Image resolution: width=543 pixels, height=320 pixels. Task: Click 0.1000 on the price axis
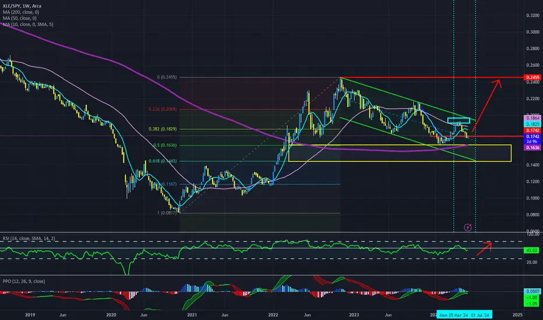point(533,198)
